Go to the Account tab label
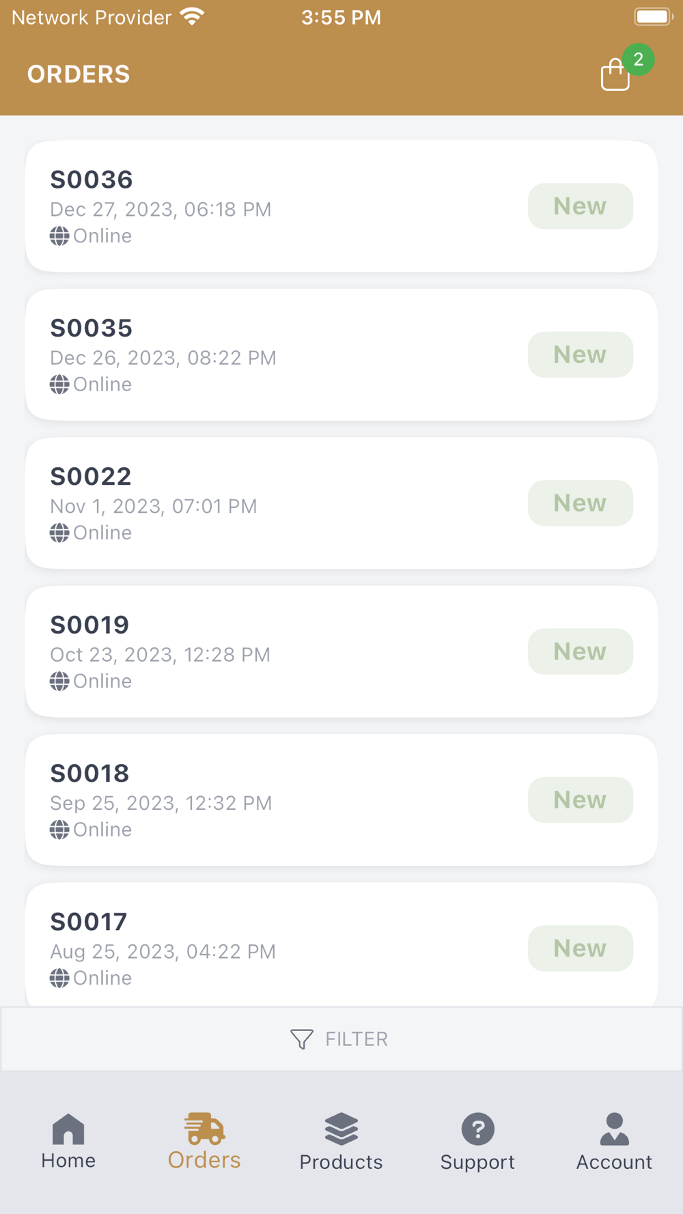Image resolution: width=683 pixels, height=1214 pixels. point(614,1161)
